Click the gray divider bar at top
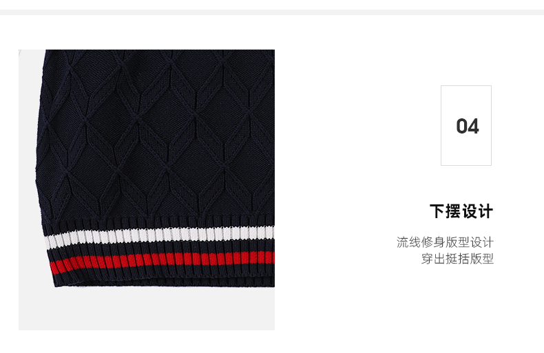 [272, 12]
